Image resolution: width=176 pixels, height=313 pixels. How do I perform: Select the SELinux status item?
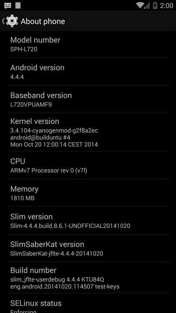[x=88, y=303]
